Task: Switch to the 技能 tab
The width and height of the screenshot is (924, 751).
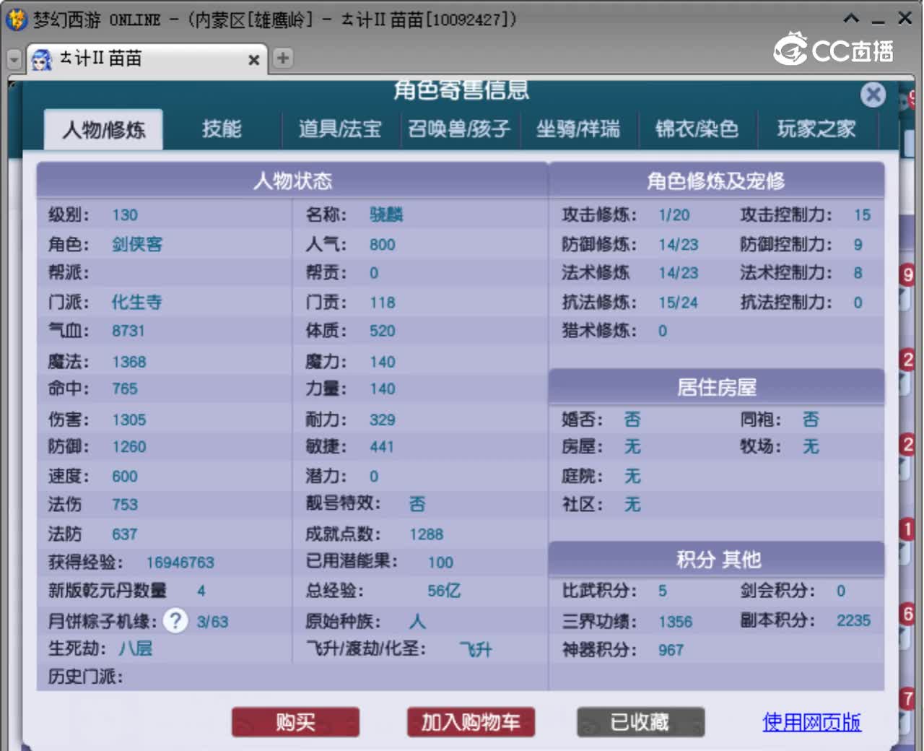Action: pos(222,129)
